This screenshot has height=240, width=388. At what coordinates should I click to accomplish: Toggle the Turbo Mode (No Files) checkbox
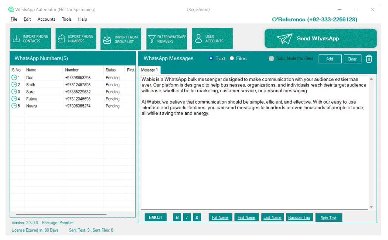pyautogui.click(x=271, y=58)
